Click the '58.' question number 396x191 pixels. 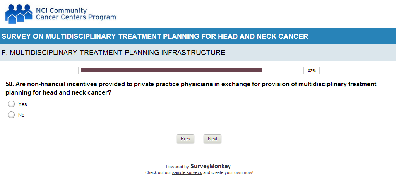point(10,84)
